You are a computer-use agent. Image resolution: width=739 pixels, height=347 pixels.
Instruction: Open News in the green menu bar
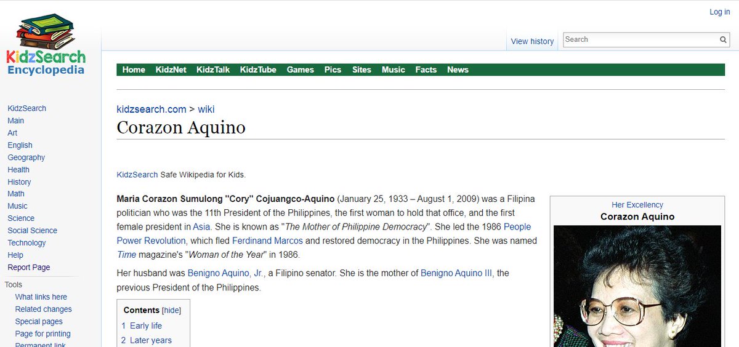pos(458,70)
